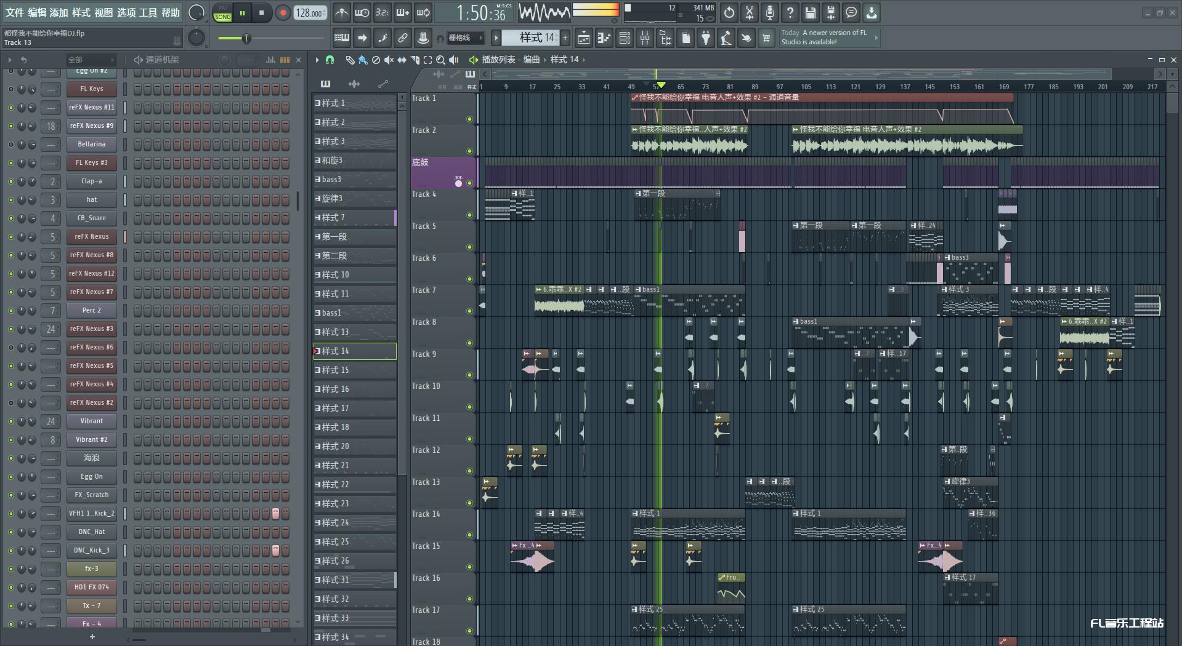
Task: Open the mixer toolbar icon
Action: coord(645,38)
